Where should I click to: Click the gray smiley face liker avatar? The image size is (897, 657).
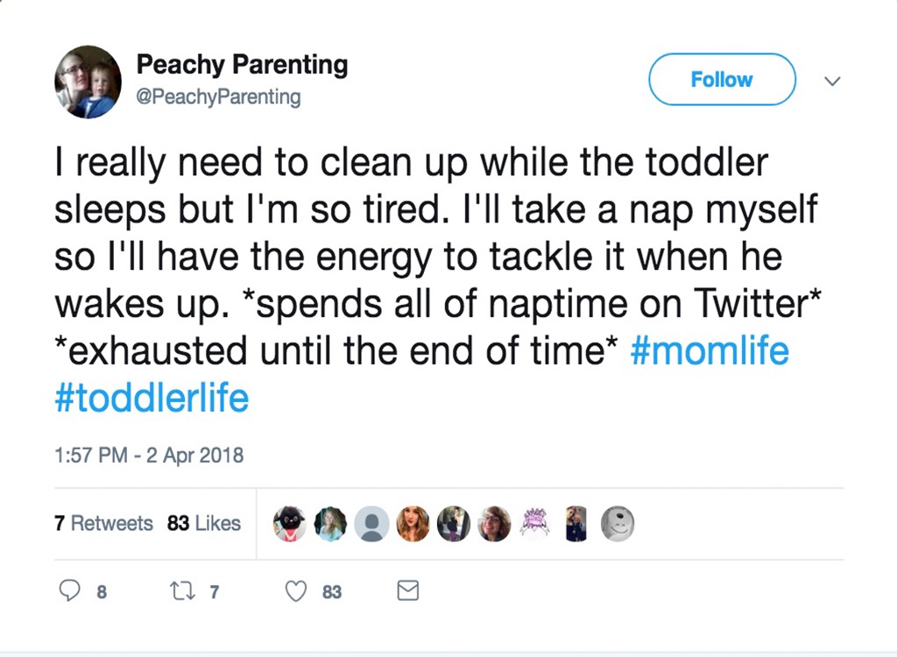click(617, 524)
